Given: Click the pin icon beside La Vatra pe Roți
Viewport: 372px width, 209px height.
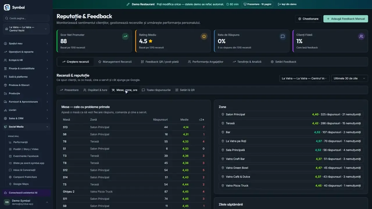Looking at the screenshot, I should pos(223,141).
